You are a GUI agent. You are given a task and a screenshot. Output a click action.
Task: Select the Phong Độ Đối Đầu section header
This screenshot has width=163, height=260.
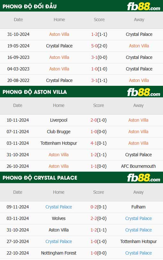(81, 6)
